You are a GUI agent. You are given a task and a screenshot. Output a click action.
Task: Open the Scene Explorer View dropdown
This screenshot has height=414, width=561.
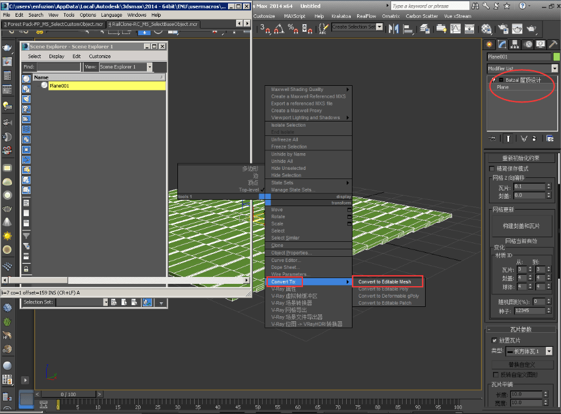pos(150,67)
